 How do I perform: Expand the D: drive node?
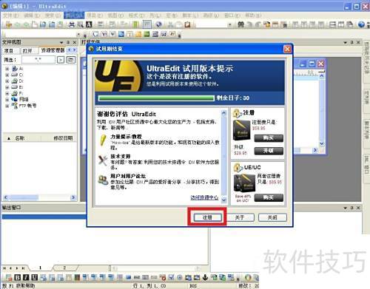pyautogui.click(x=7, y=81)
